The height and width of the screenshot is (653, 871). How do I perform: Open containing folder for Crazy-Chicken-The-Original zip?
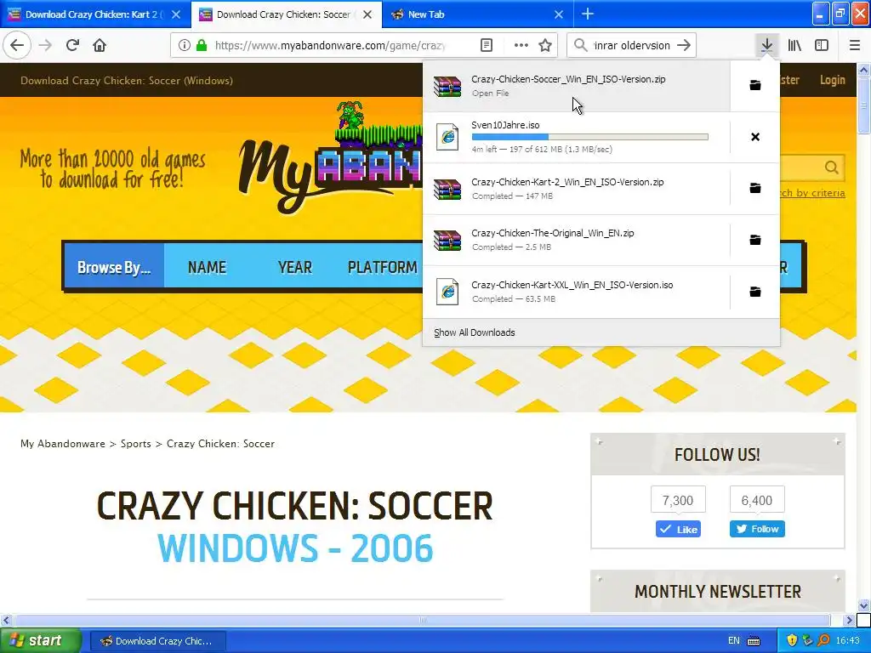755,240
